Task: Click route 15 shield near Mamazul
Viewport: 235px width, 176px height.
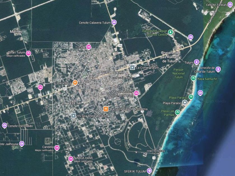Action: pyautogui.click(x=142, y=111)
